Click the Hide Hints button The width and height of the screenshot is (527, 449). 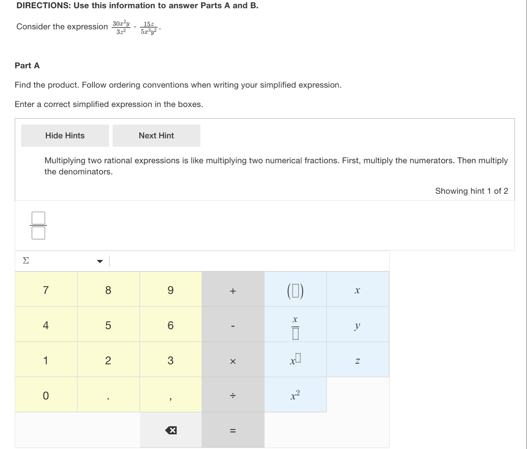tap(65, 136)
